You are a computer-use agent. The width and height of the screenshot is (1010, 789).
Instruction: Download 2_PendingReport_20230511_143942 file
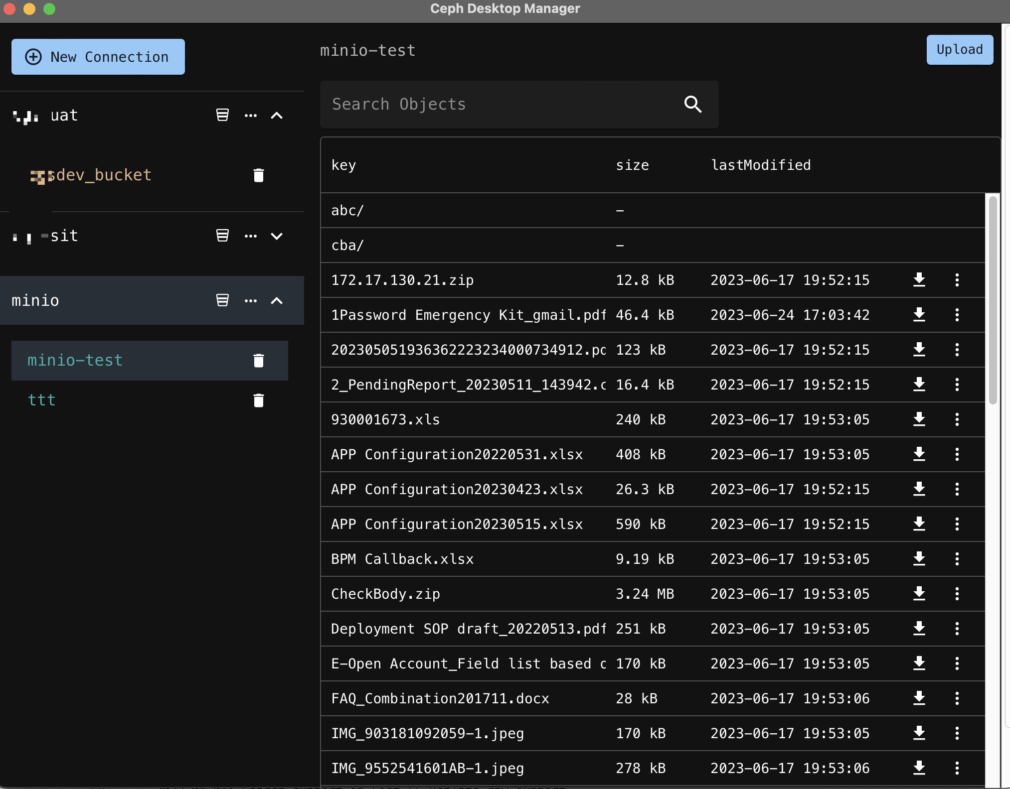[x=919, y=385]
